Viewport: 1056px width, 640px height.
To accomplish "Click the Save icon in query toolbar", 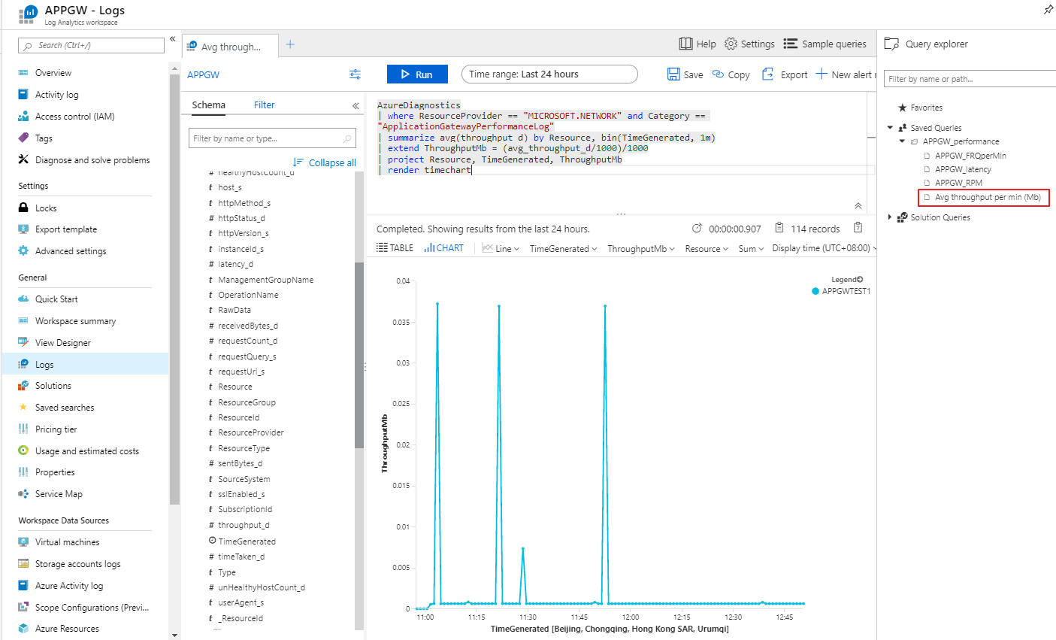I will pyautogui.click(x=673, y=74).
